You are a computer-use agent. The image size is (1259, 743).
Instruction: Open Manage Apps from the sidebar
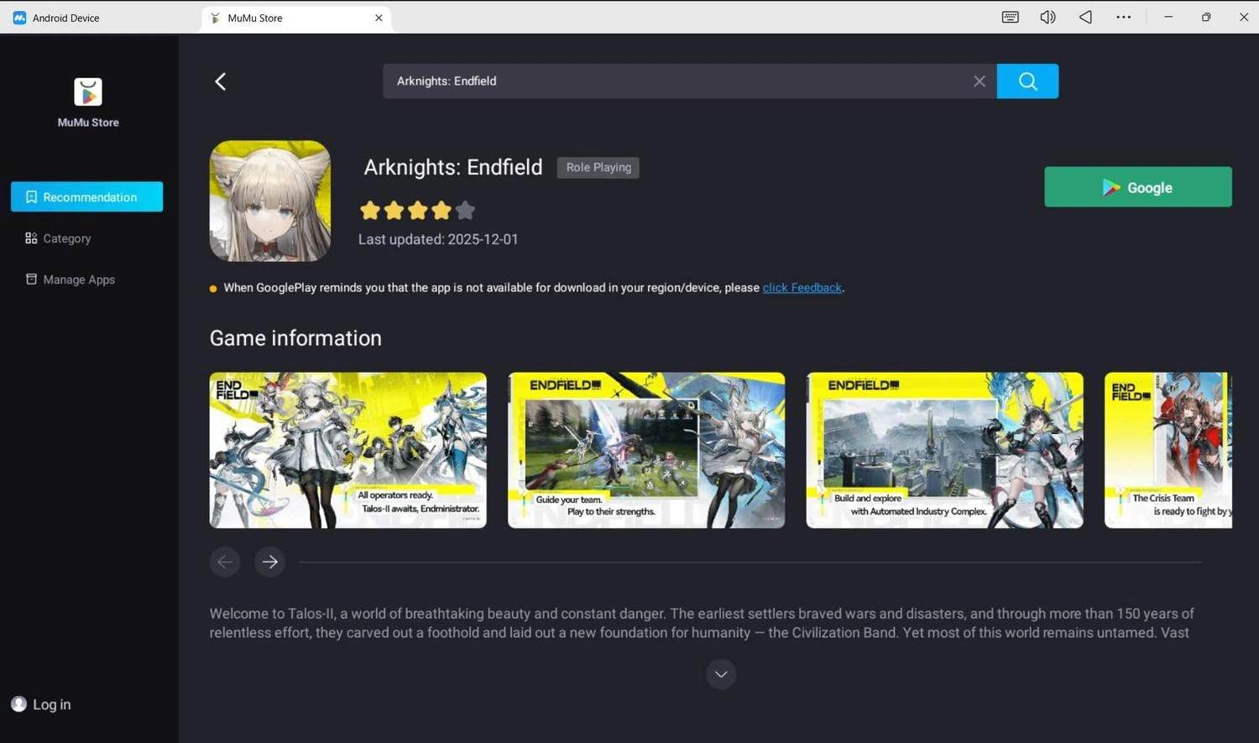click(x=79, y=280)
